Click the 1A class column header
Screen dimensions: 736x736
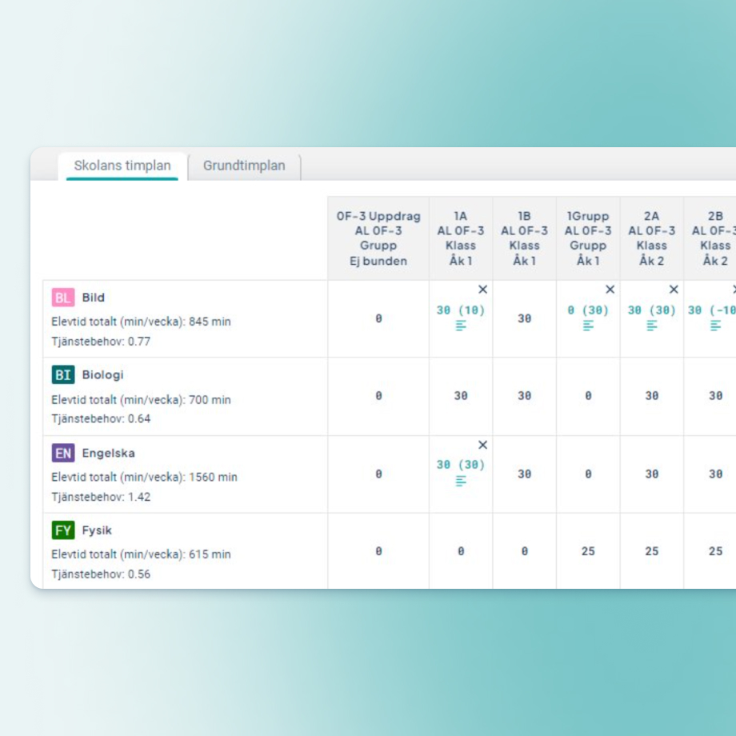(461, 238)
